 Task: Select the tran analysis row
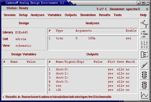coord(93,38)
